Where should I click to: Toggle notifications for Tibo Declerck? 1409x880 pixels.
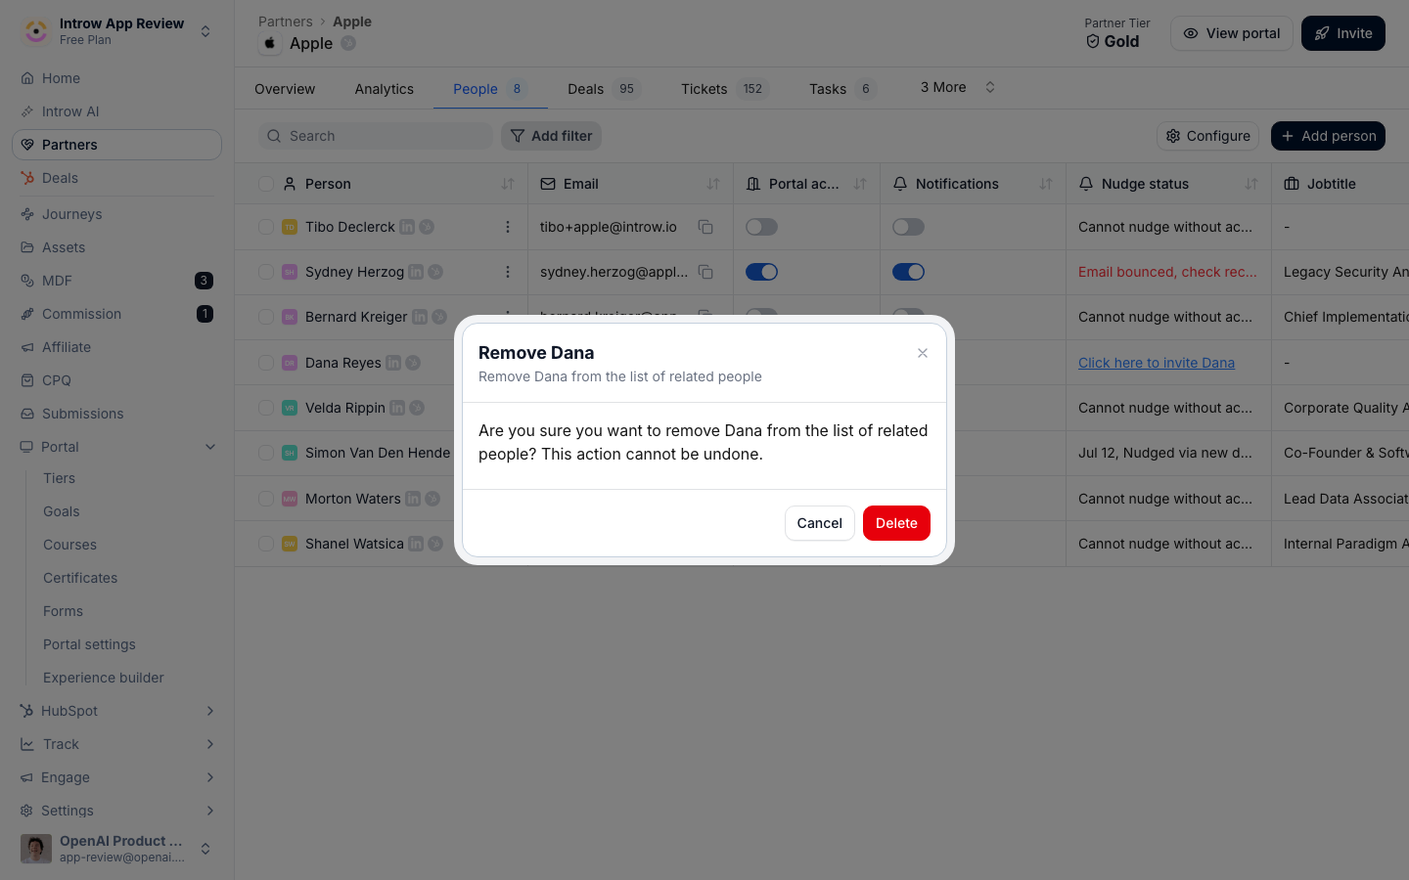908,227
